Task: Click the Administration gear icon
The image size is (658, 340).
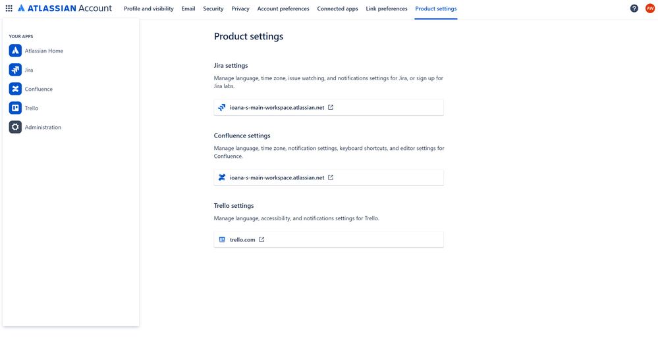Action: point(15,127)
